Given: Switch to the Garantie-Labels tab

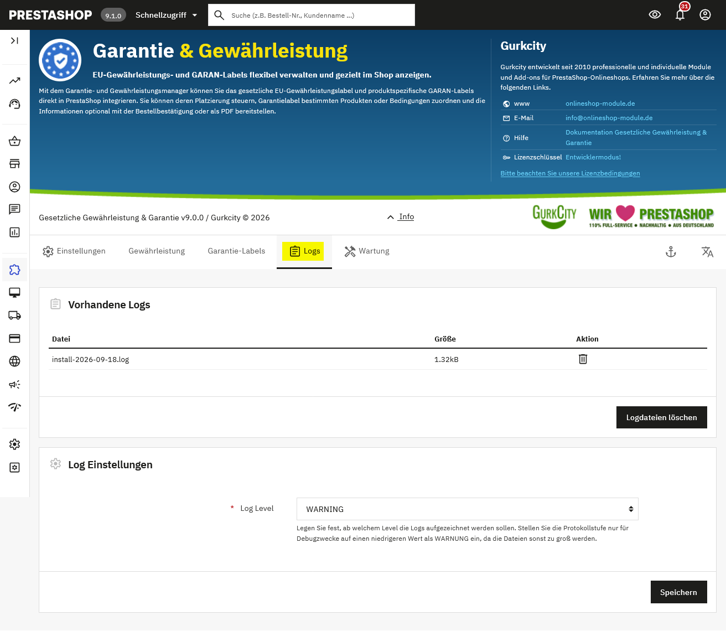Looking at the screenshot, I should (236, 251).
